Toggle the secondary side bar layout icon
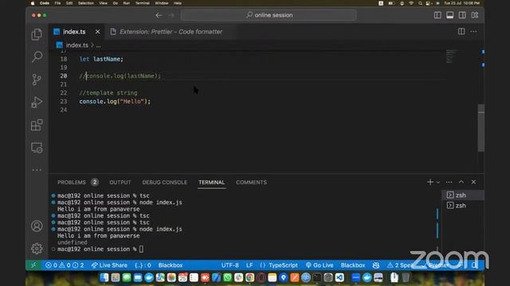510x286 pixels. pyautogui.click(x=462, y=15)
